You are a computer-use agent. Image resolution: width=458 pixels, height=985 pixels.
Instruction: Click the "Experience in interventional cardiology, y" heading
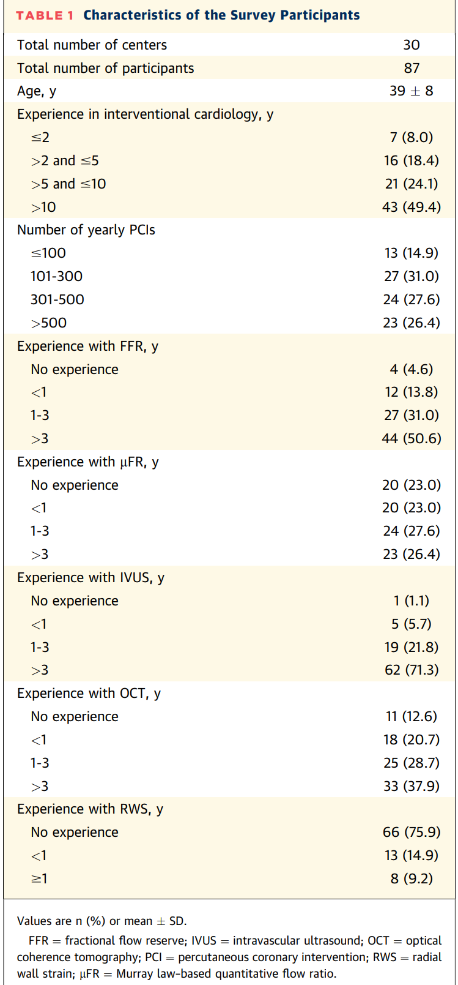click(145, 114)
